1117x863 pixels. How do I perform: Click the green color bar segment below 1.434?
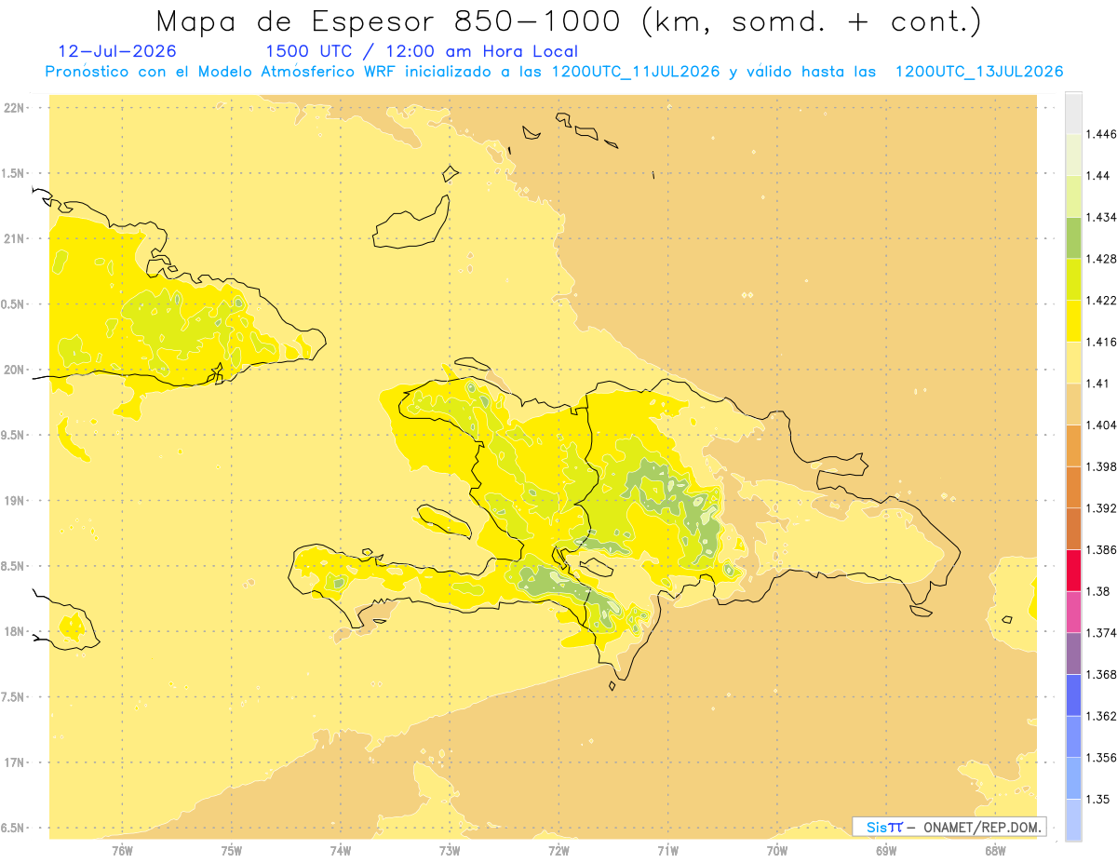1073,237
